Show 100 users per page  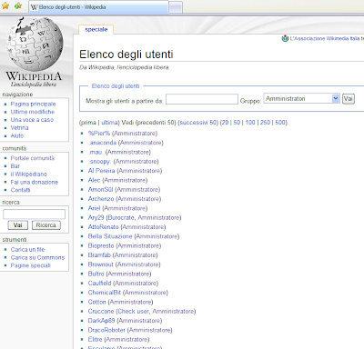click(250, 123)
